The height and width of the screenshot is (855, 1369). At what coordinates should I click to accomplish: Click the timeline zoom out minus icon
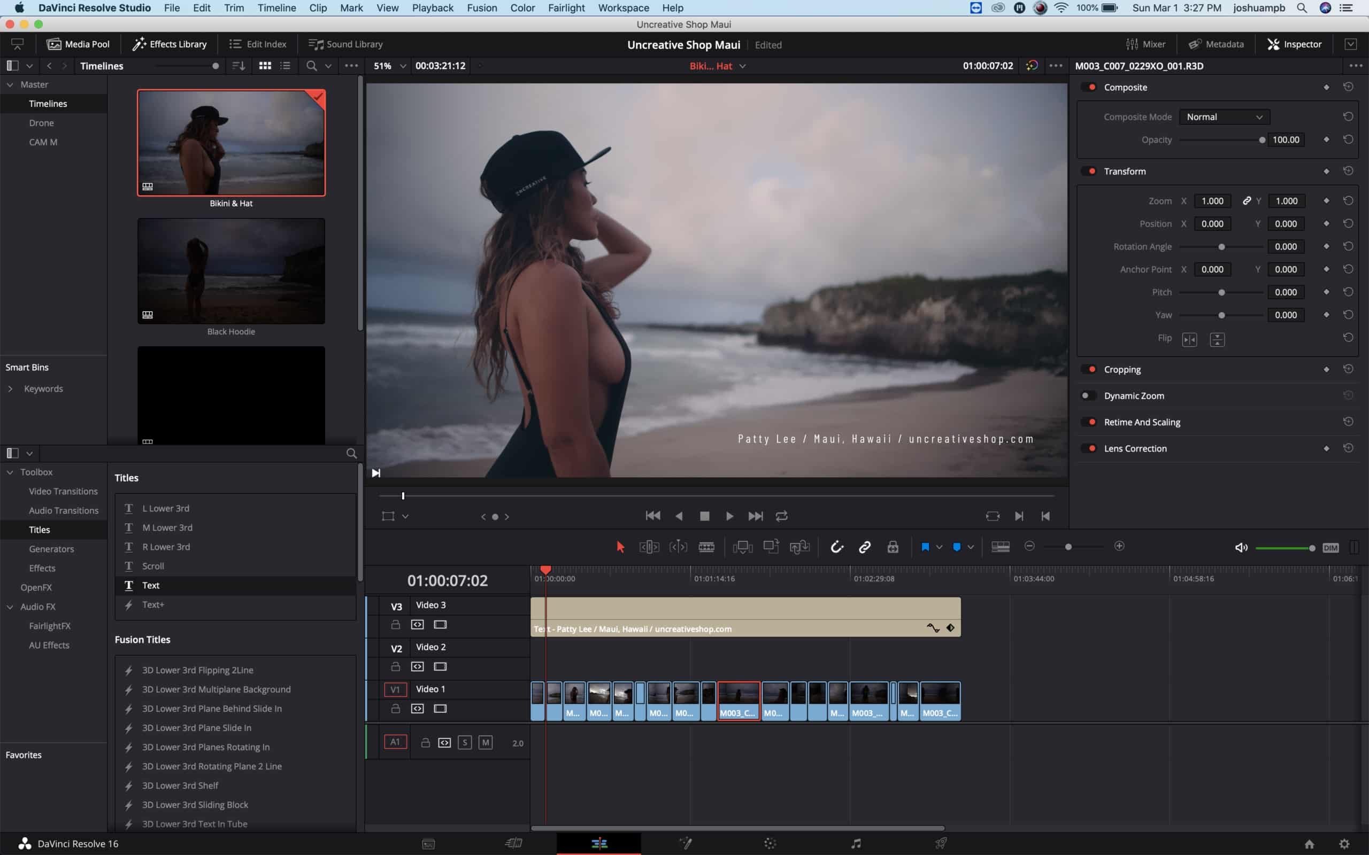coord(1029,546)
